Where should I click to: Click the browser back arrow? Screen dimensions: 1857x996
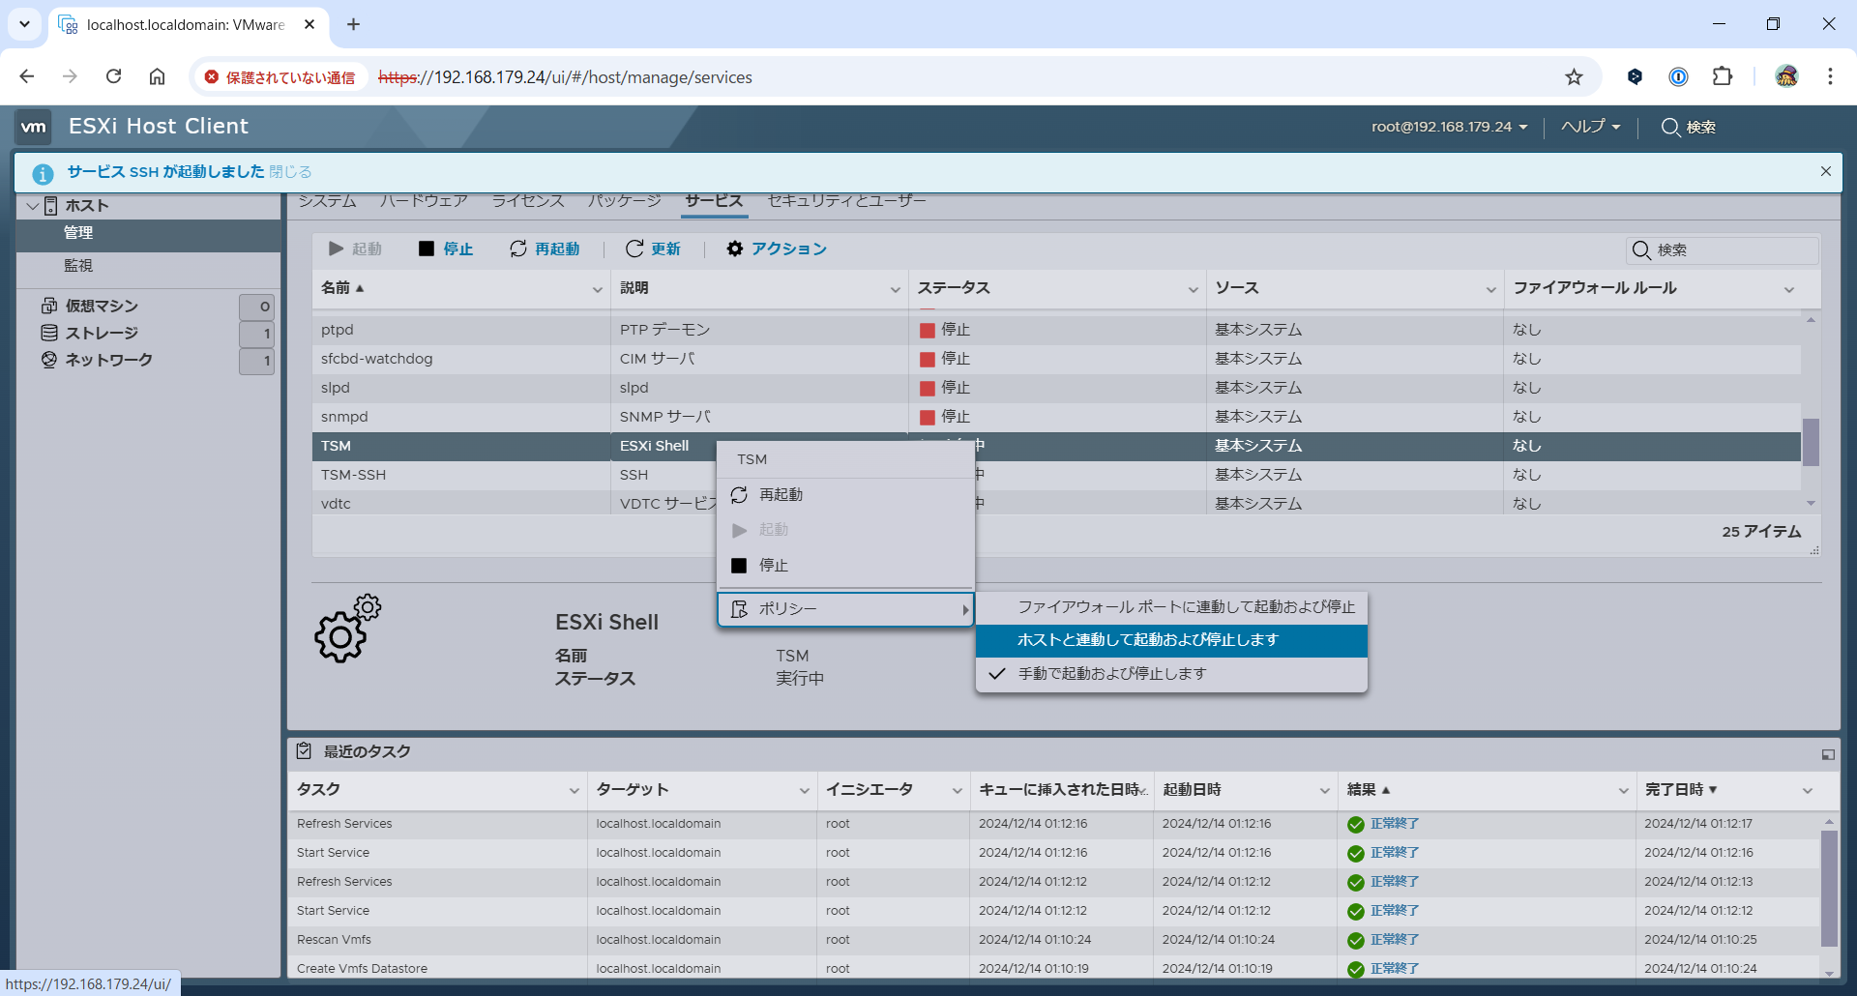coord(27,76)
